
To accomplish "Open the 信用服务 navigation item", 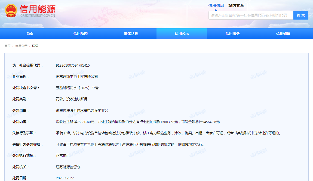I will point(232,34).
